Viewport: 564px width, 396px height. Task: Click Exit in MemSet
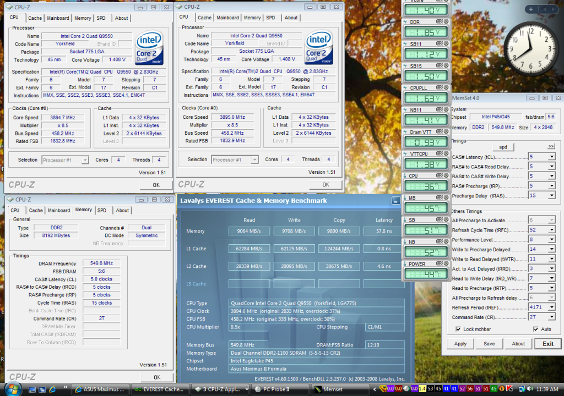[548, 344]
